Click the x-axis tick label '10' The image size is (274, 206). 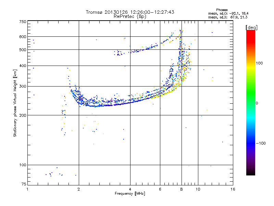[x=198, y=189]
